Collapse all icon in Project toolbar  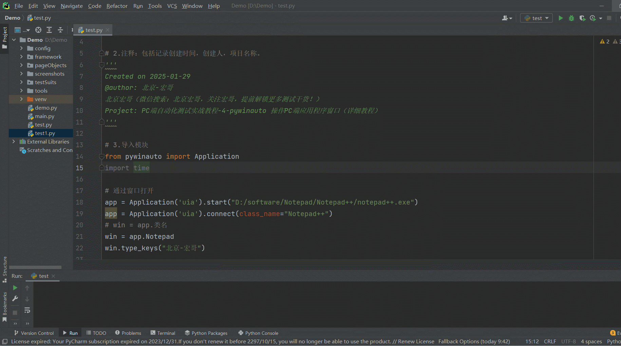pyautogui.click(x=60, y=30)
